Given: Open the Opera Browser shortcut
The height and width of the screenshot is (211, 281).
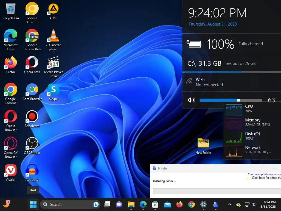Looking at the screenshot, I should coord(11,121).
